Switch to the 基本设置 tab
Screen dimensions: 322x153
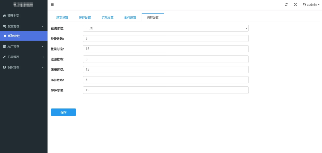(62, 18)
